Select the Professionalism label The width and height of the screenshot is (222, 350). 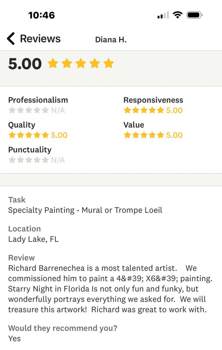click(x=38, y=100)
